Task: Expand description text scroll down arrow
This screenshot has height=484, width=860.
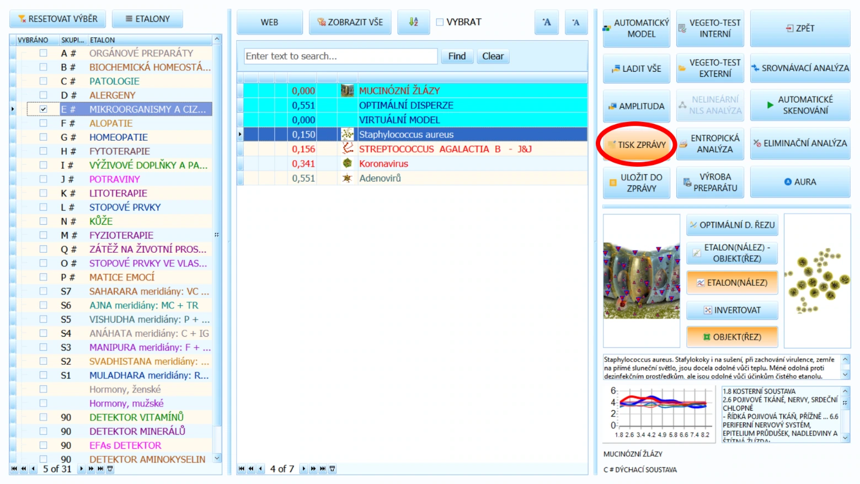Action: [845, 375]
